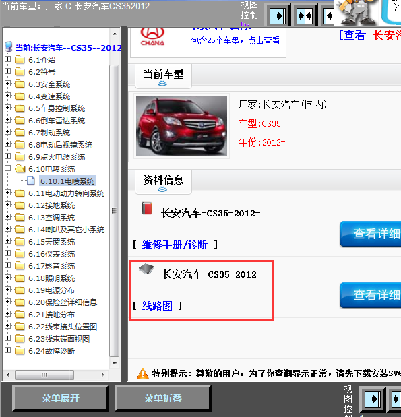The image size is (401, 417).
Task: Click 车型:CS35 red text
Action: tap(259, 124)
